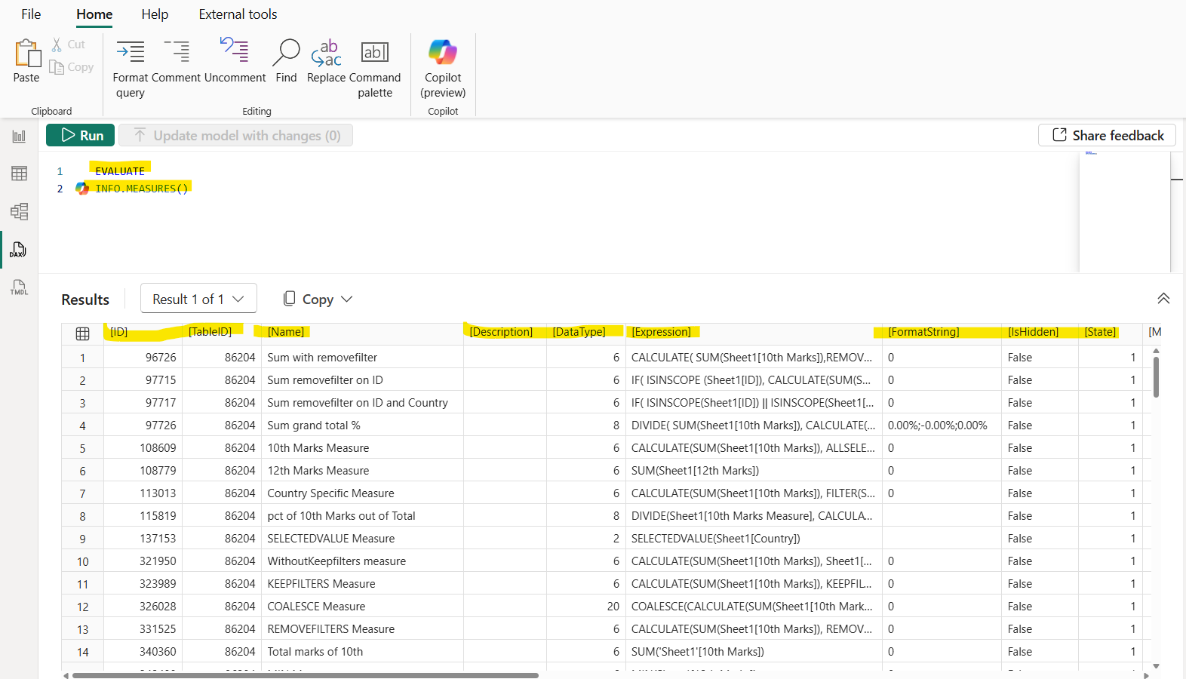This screenshot has height=679, width=1186.
Task: Open the Copy results dropdown arrow
Action: point(347,300)
